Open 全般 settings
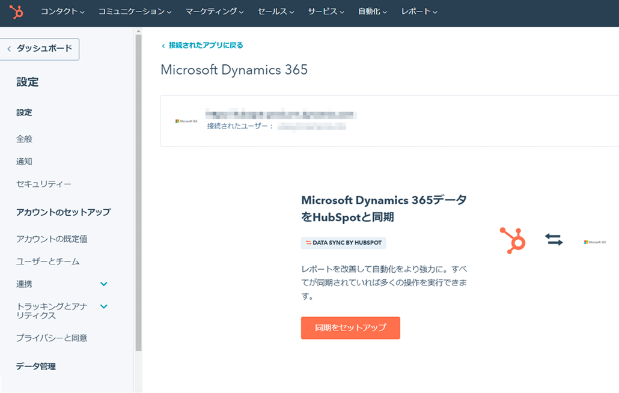This screenshot has width=619, height=393. coord(24,139)
